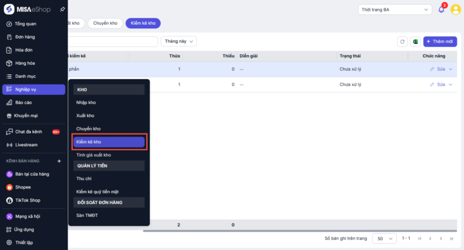Expand actions arrow next to first Sửa
This screenshot has width=464, height=250.
pyautogui.click(x=451, y=69)
